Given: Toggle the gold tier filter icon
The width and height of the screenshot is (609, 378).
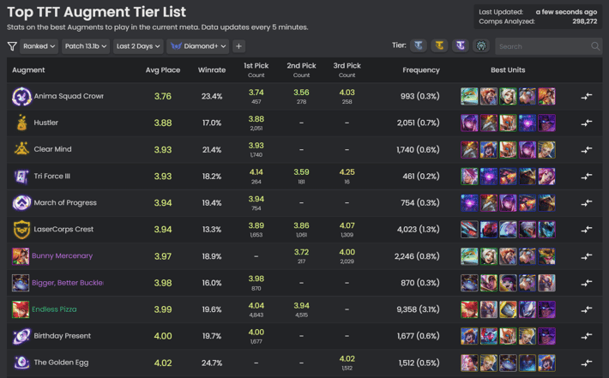Looking at the screenshot, I should coord(439,45).
